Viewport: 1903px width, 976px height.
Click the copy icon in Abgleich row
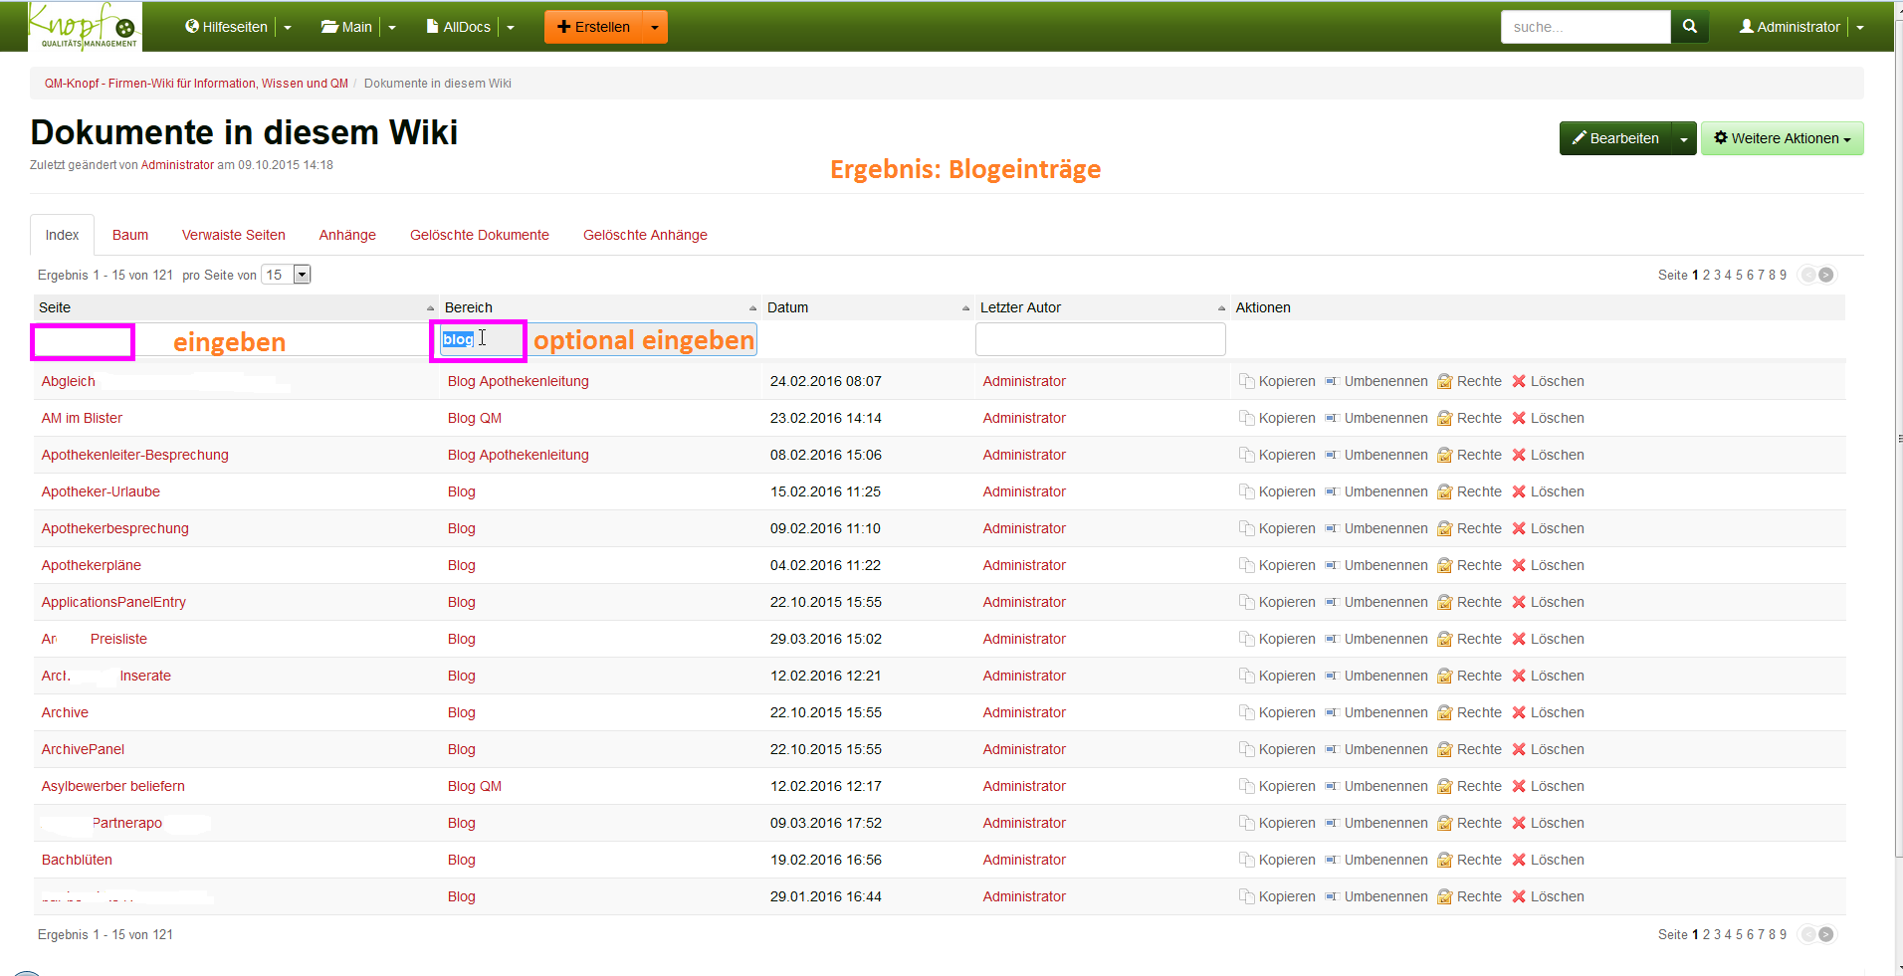tap(1246, 381)
